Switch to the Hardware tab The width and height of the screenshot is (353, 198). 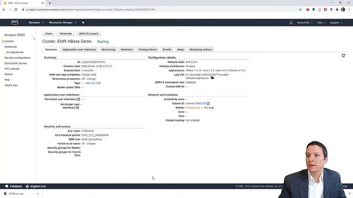coord(127,50)
